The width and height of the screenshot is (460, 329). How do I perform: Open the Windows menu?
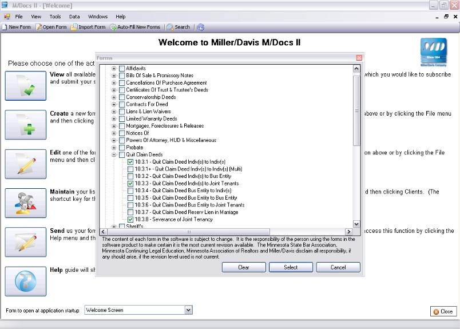[98, 17]
